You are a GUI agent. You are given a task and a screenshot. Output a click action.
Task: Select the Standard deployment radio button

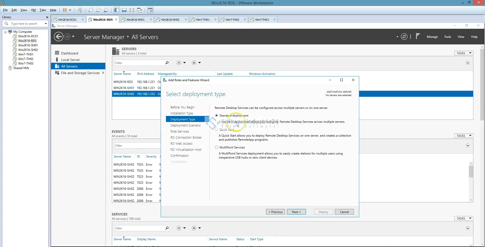[x=216, y=115]
